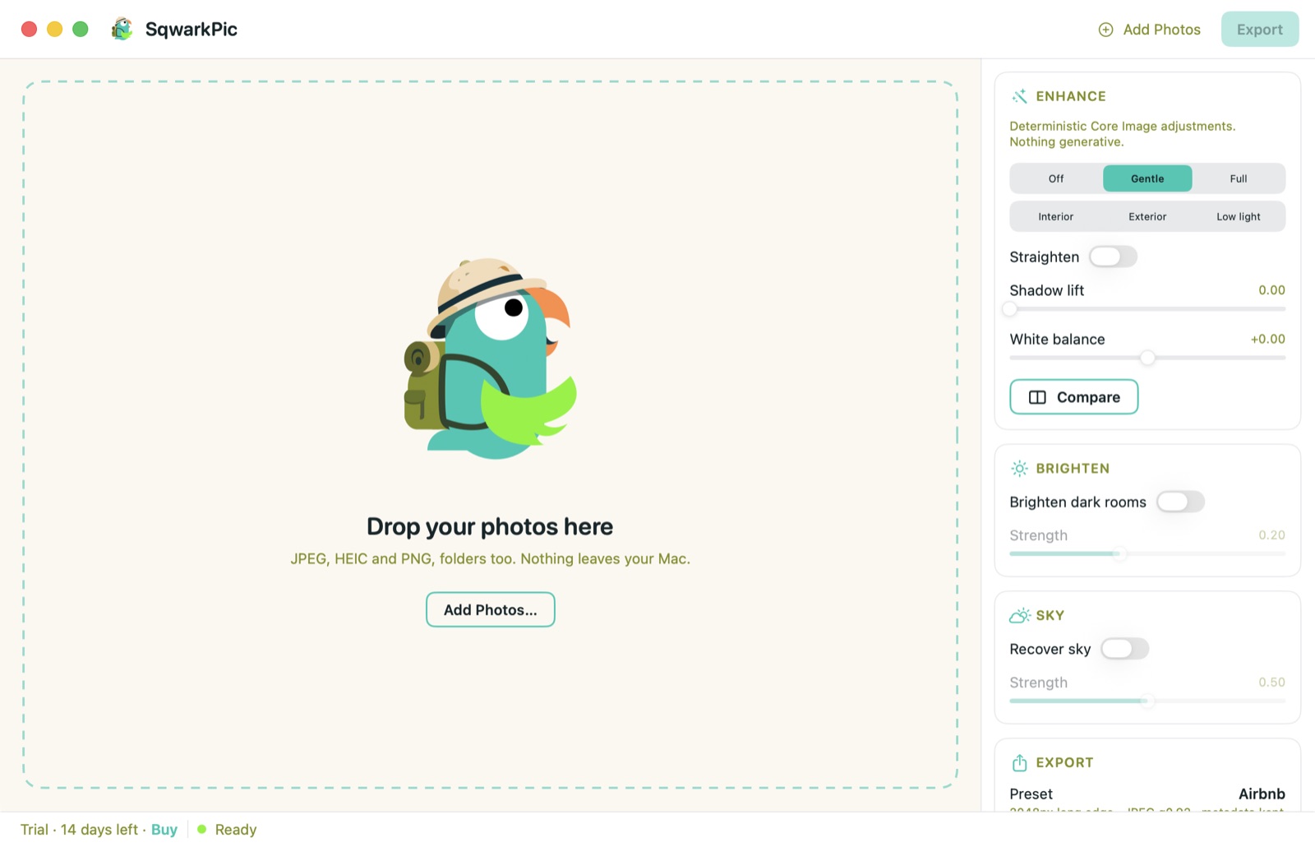Viewport: 1315px width, 847px height.
Task: Click the Export share icon in panel
Action: [x=1019, y=762]
